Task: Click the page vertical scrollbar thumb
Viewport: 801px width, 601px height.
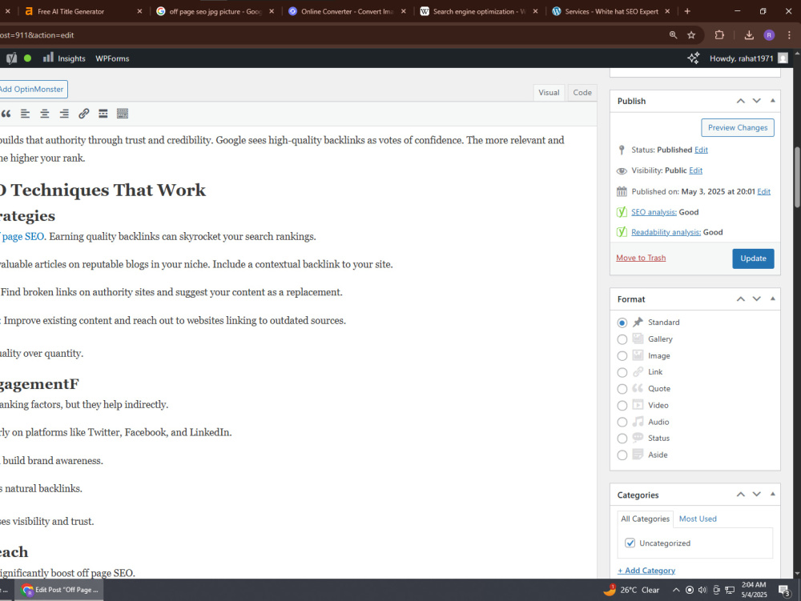Action: (x=797, y=177)
